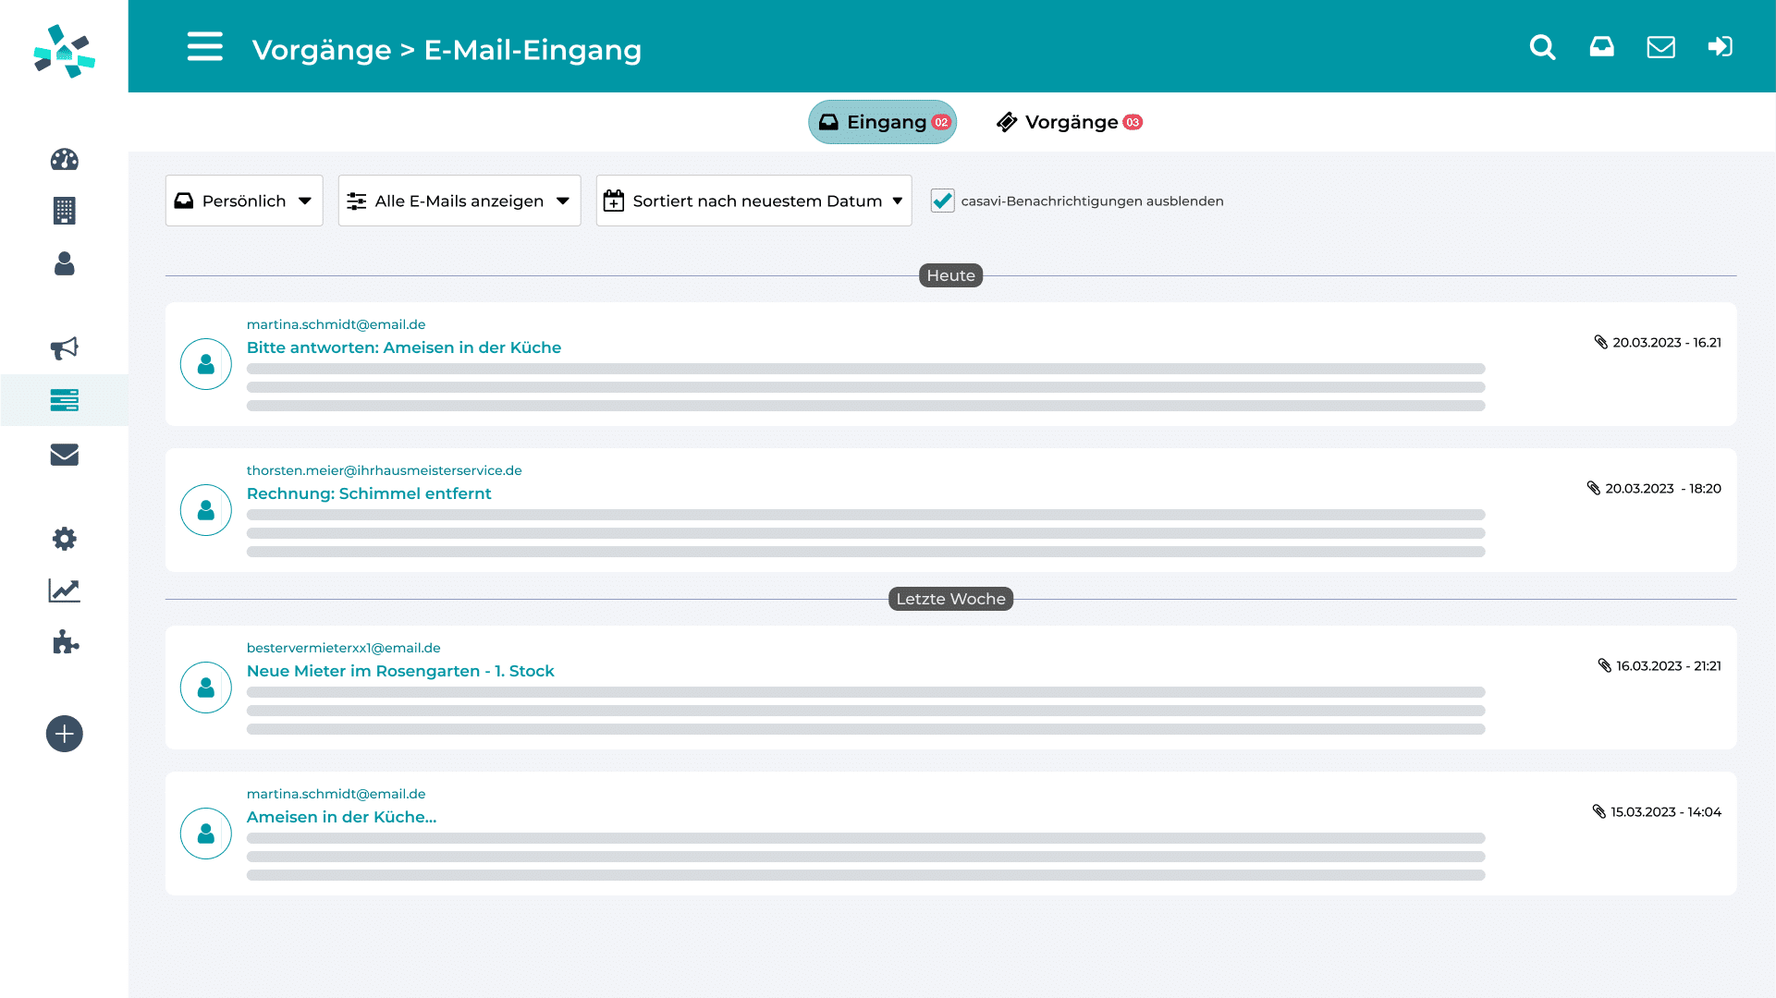Open email Rechnung: Schimmel entfernt

[369, 493]
